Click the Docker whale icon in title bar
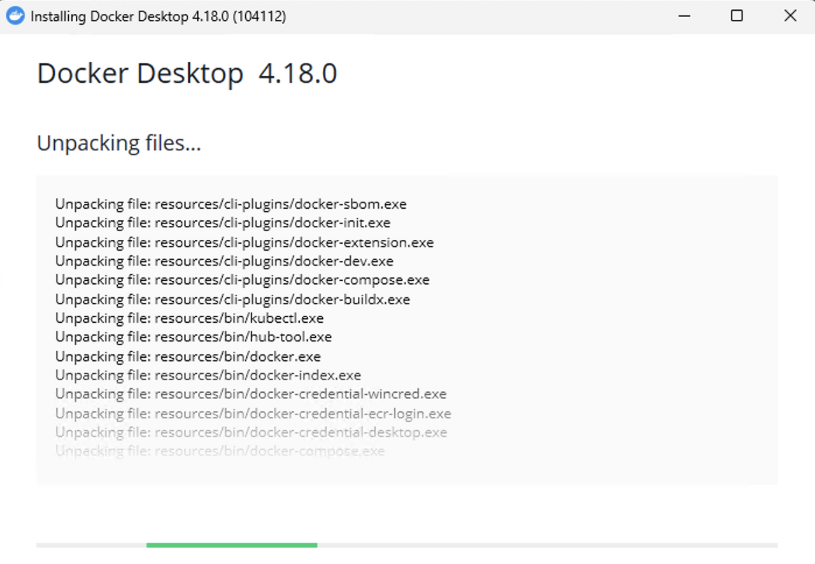The width and height of the screenshot is (815, 564). [15, 16]
